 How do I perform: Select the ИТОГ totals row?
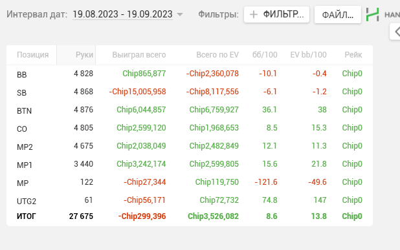pyautogui.click(x=190, y=216)
